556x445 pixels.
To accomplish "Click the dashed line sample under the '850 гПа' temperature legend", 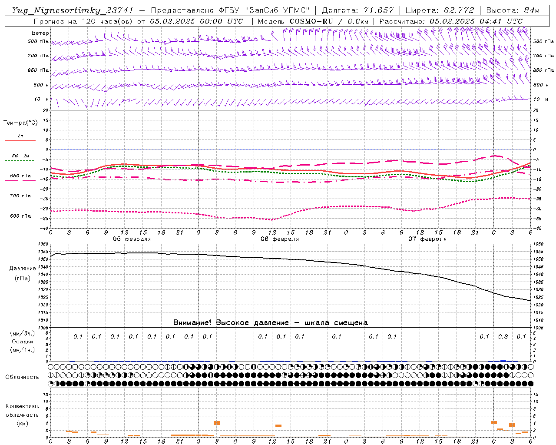I will pyautogui.click(x=20, y=180).
